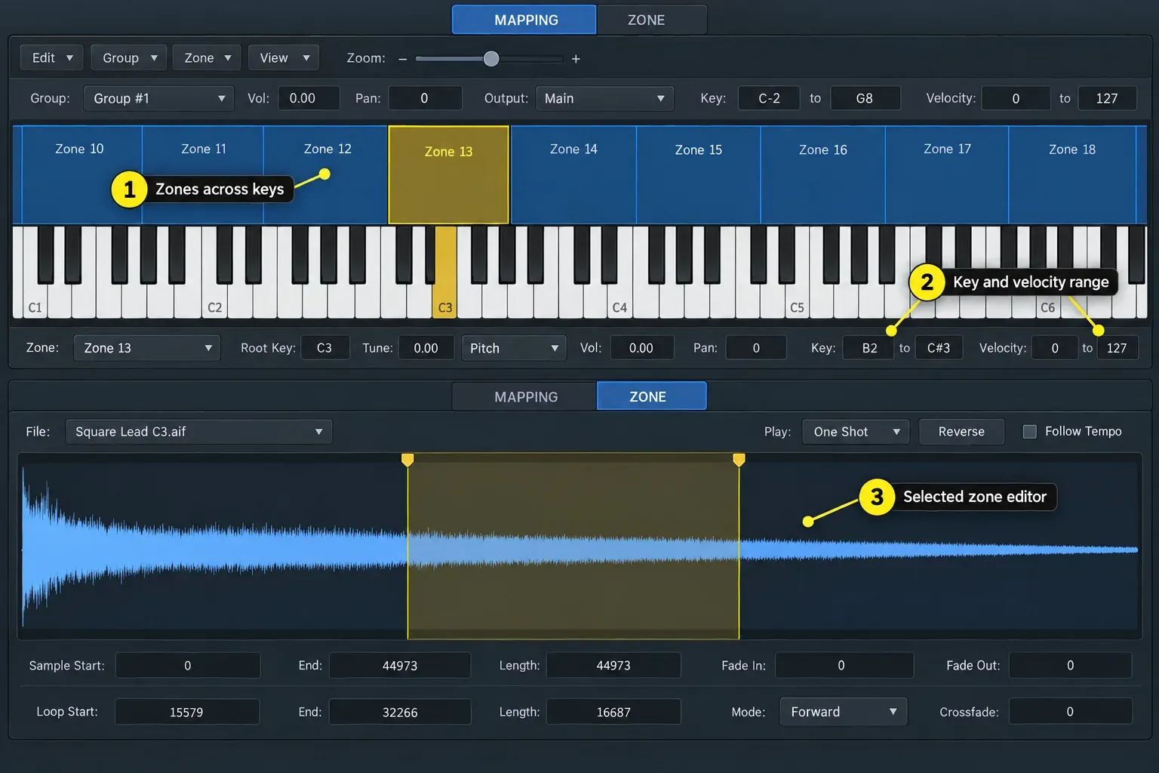Select Zone 10 block
1159x773 pixels.
[x=81, y=175]
